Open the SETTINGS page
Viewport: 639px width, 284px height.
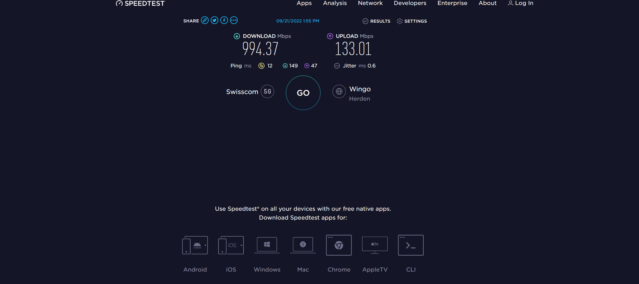(416, 21)
